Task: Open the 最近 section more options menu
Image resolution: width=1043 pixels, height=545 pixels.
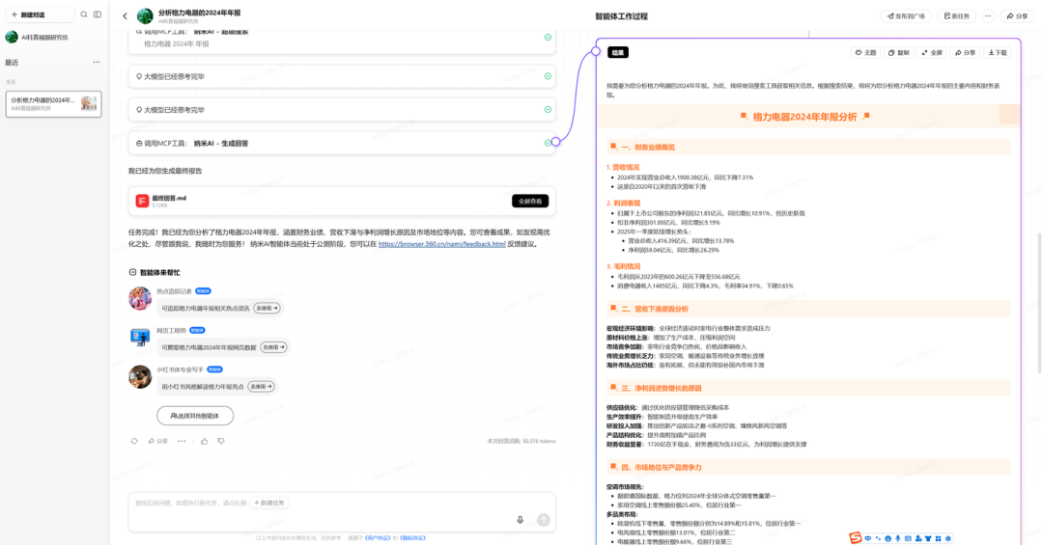Action: tap(97, 62)
